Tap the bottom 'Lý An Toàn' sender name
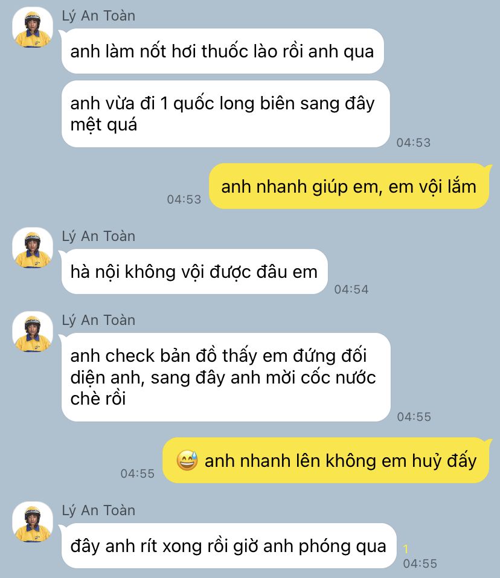This screenshot has width=500, height=578. pos(98,510)
